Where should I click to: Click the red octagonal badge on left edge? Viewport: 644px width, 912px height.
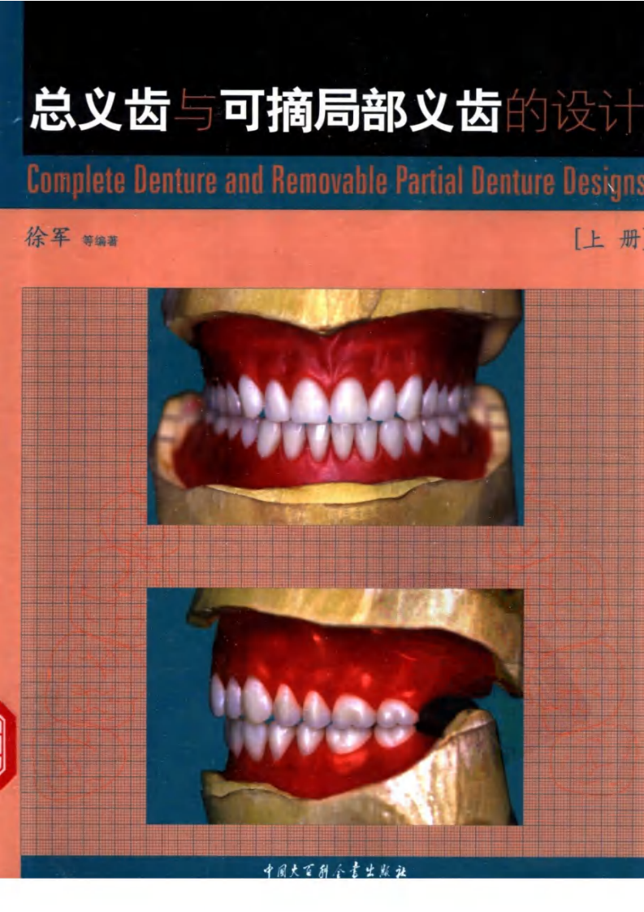6,741
